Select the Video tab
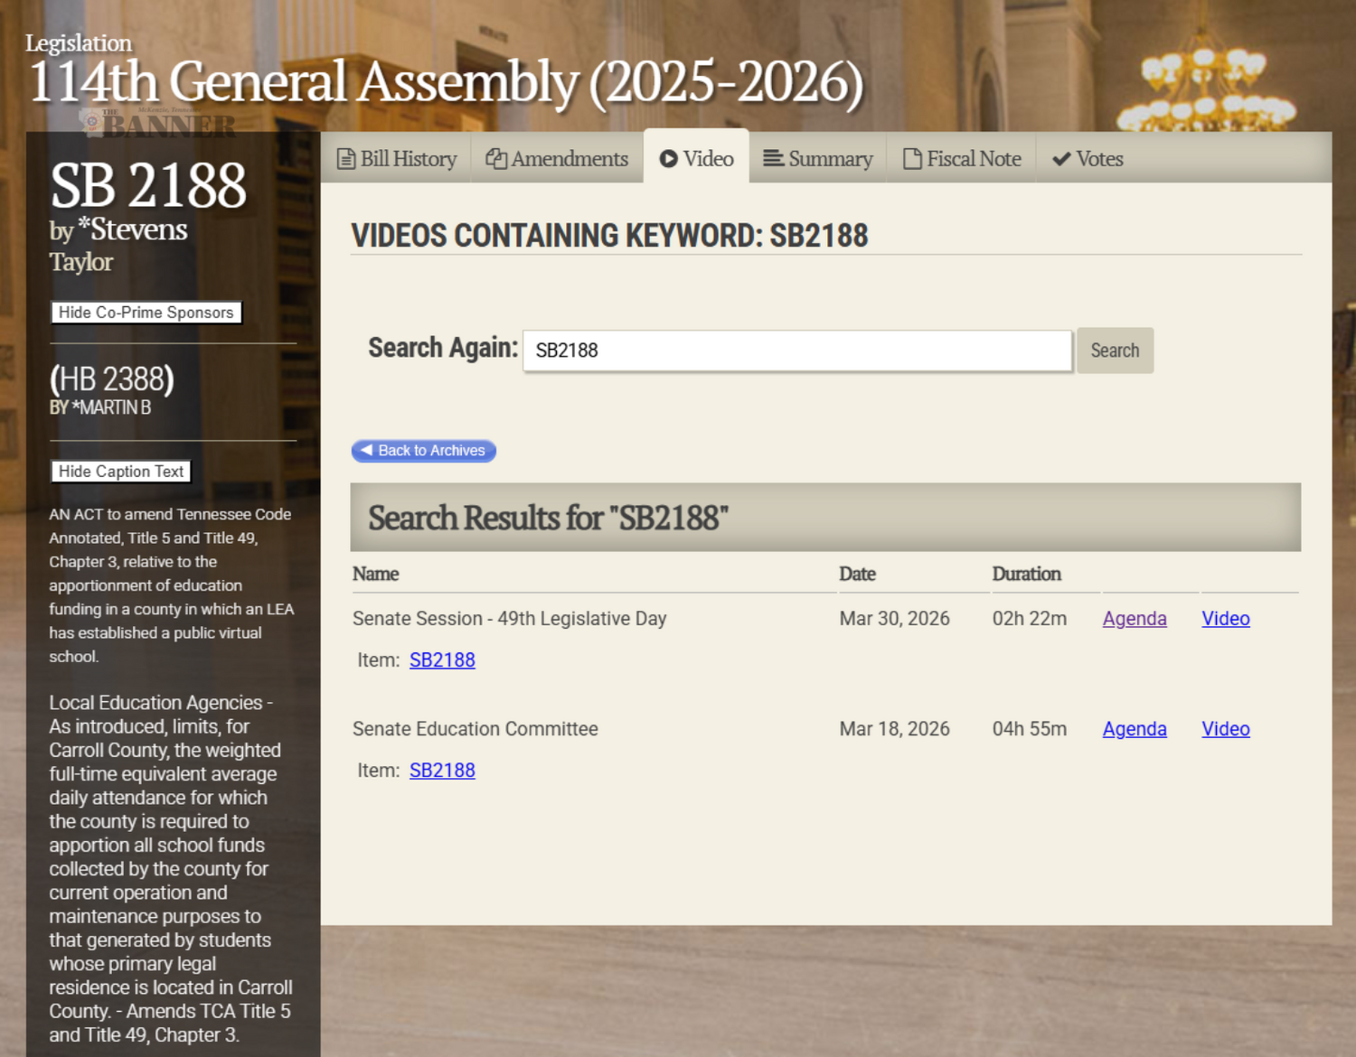The width and height of the screenshot is (1356, 1057). [696, 158]
